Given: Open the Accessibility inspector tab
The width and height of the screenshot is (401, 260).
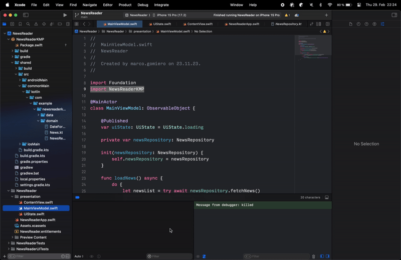Looking at the screenshot, I should point(374,24).
